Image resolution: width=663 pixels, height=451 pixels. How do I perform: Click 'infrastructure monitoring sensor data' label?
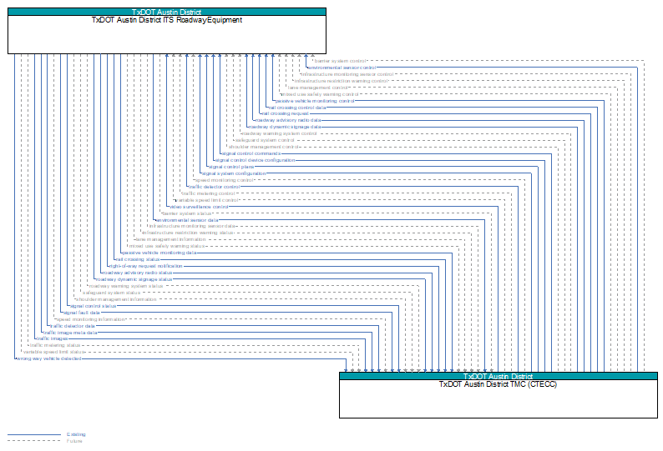click(192, 227)
